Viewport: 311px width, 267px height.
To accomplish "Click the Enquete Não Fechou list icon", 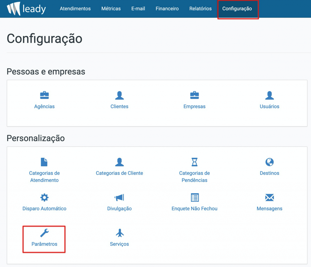I will (x=195, y=198).
